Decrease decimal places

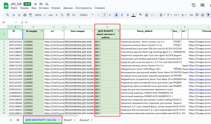point(62,15)
